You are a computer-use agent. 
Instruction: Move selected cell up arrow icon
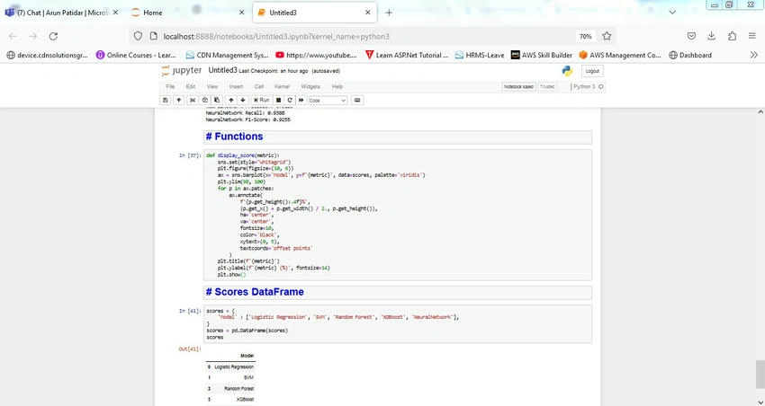click(231, 101)
